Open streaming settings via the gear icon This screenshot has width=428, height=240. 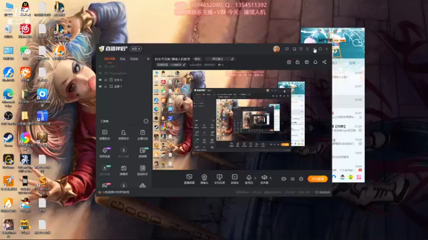pyautogui.click(x=301, y=179)
